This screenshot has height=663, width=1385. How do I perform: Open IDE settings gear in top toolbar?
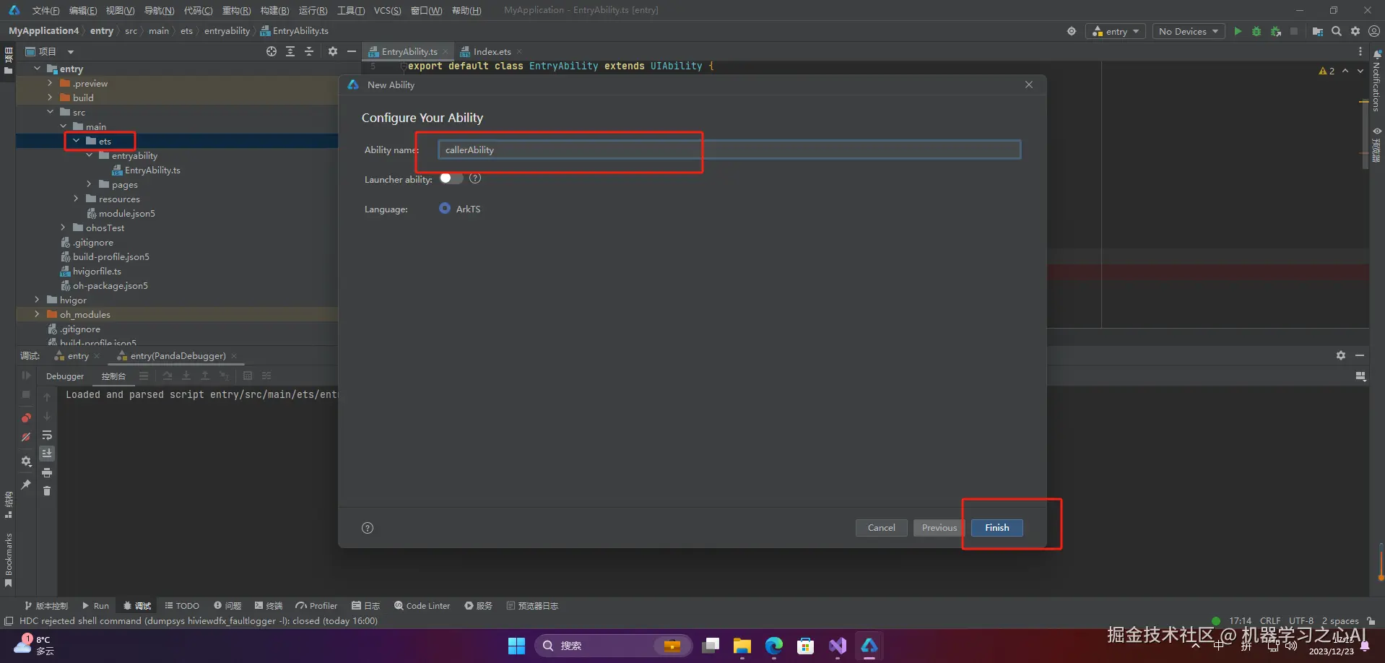(x=1355, y=31)
